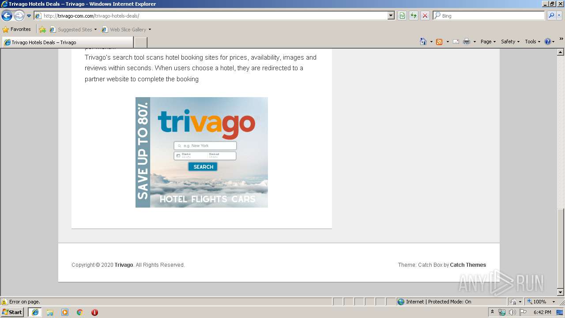Open the Page menu
This screenshot has height=318, width=565.
click(488, 42)
